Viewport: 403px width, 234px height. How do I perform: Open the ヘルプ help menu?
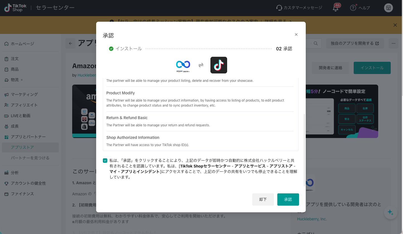point(360,8)
